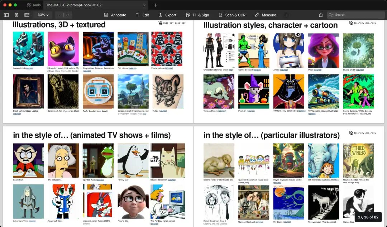Select the Pixar style character image
This screenshot has width=387, height=227.
324,50
